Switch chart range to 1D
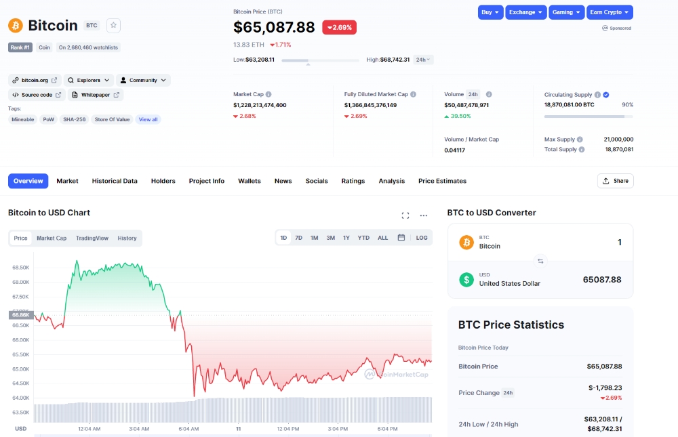This screenshot has width=678, height=437. pyautogui.click(x=283, y=238)
